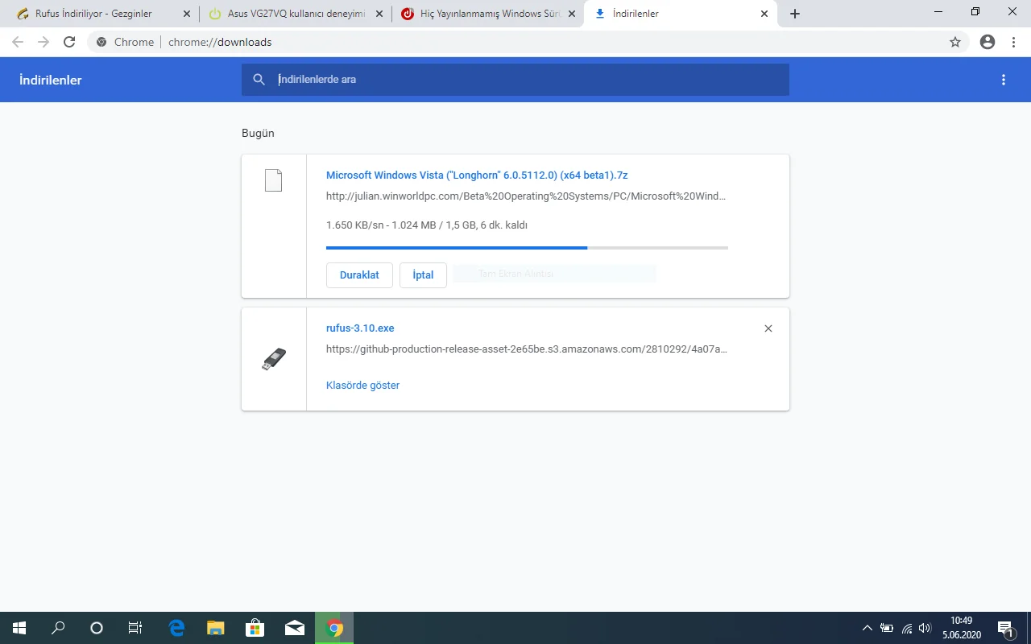The image size is (1031, 644).
Task: Open the Chrome profile account menu
Action: [988, 42]
